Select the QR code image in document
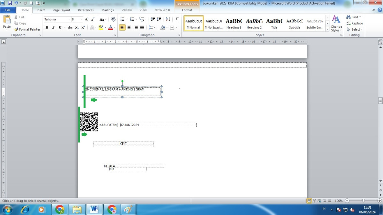This screenshot has height=215, width=383. point(89,122)
